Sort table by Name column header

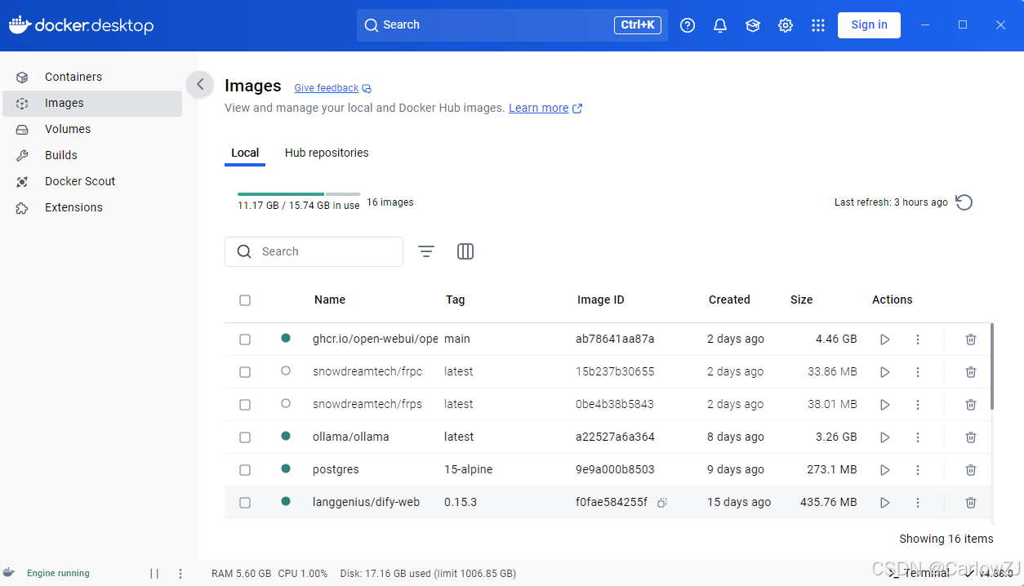pyautogui.click(x=330, y=300)
